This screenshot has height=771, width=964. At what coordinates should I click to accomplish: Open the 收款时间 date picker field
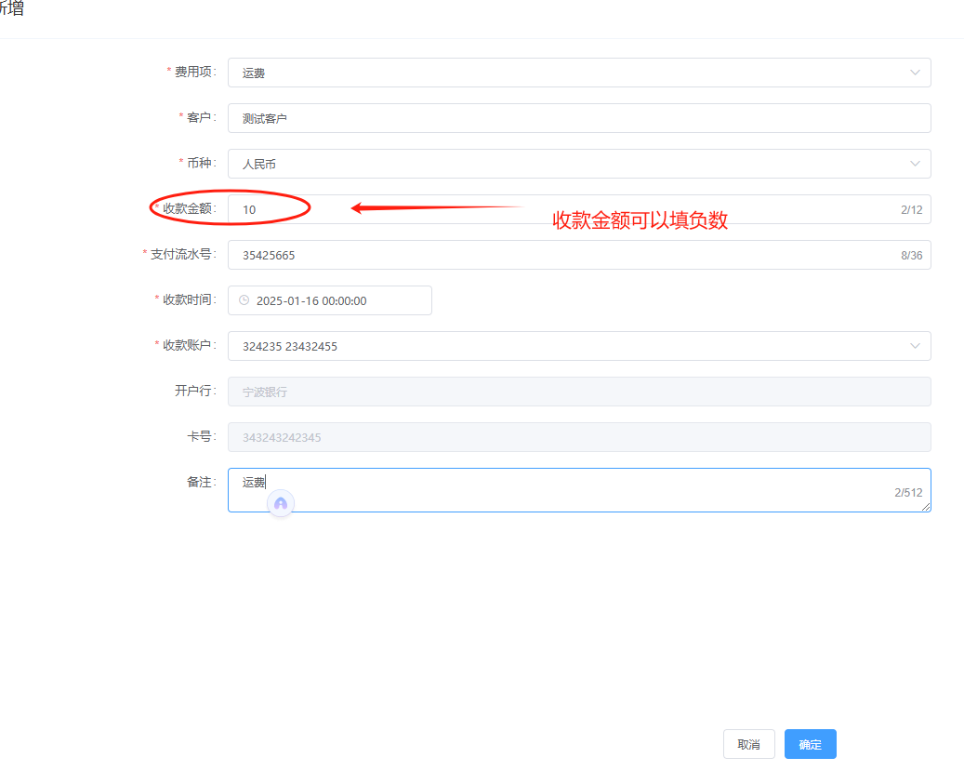click(x=329, y=300)
